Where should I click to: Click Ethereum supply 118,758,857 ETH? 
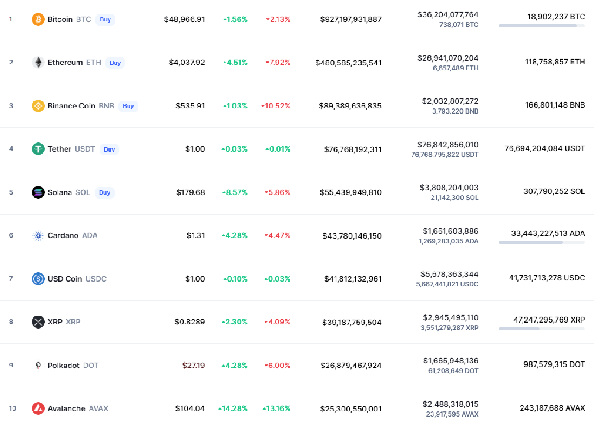(x=555, y=62)
